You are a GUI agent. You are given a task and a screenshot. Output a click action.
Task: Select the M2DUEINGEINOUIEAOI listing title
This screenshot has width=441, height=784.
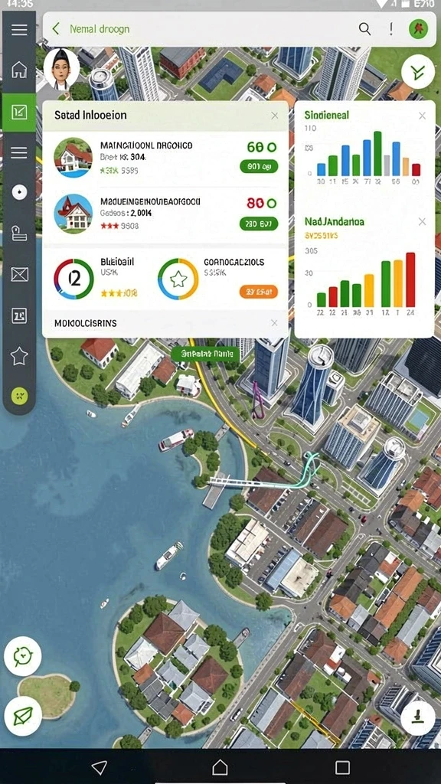(150, 201)
